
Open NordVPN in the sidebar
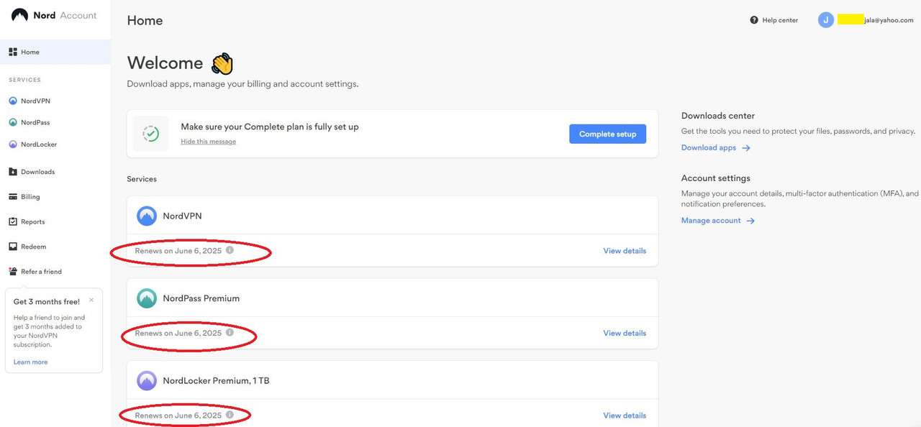[x=35, y=101]
